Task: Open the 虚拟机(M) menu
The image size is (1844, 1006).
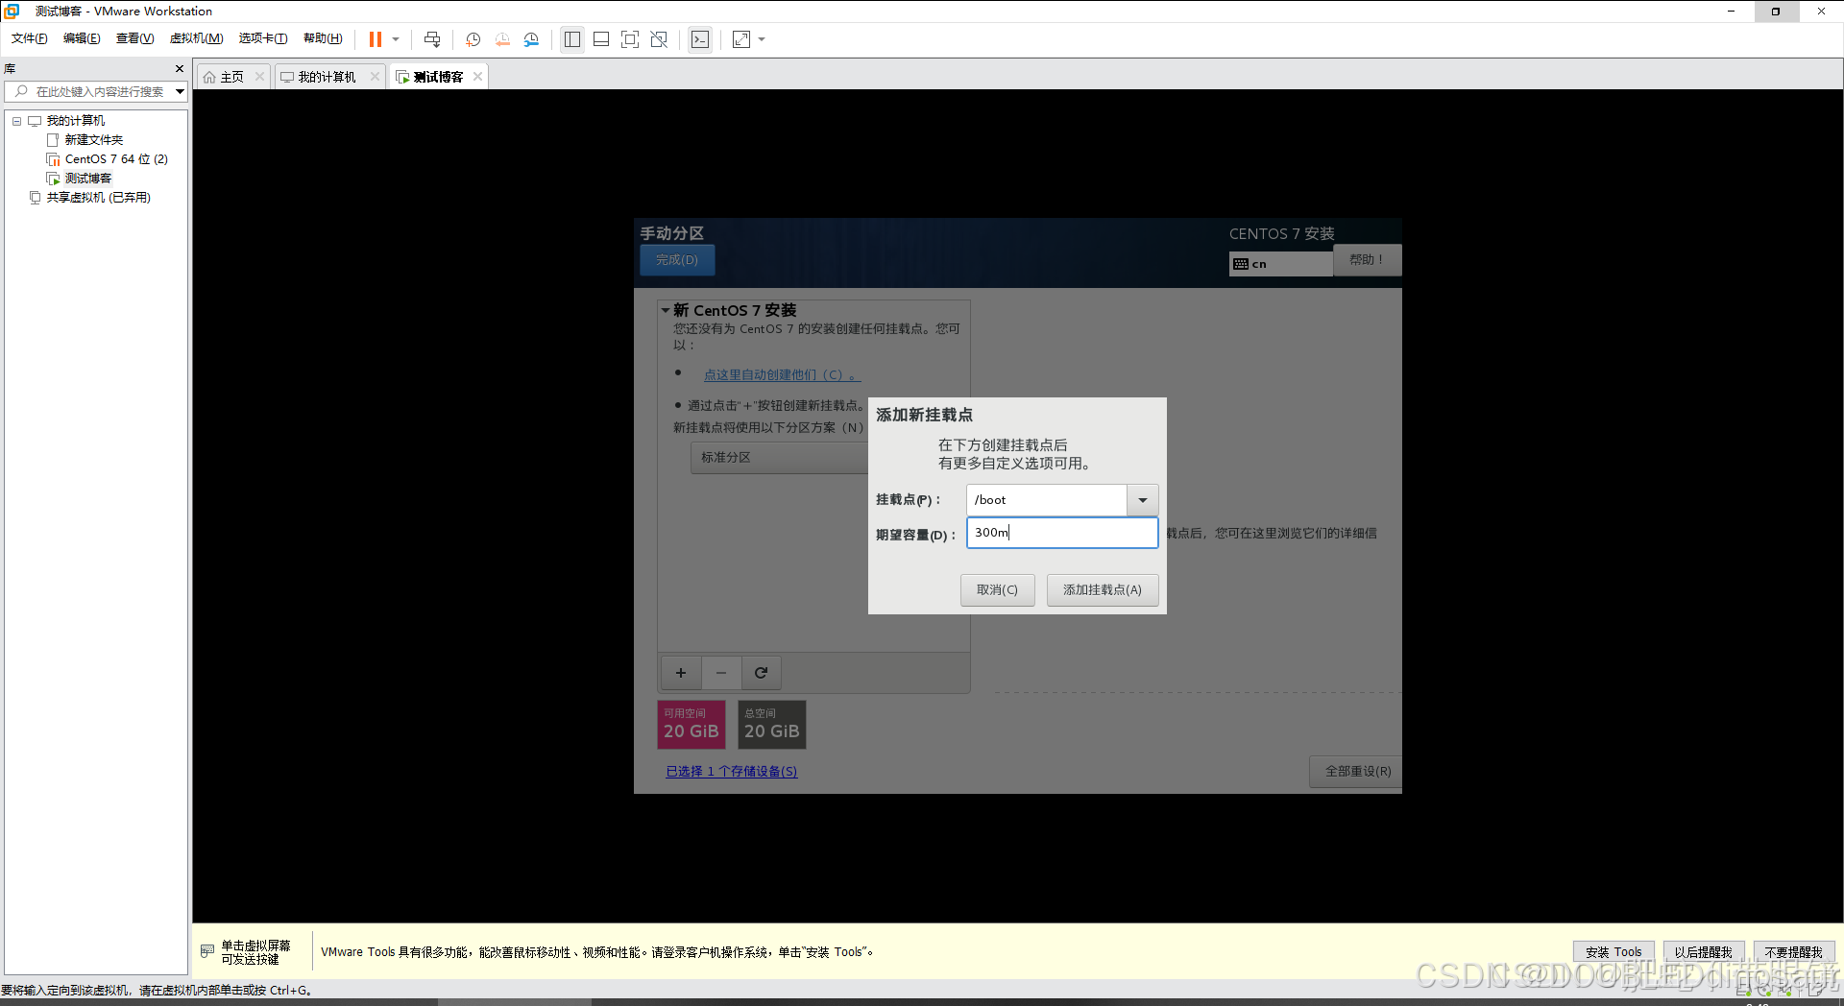Action: tap(196, 38)
